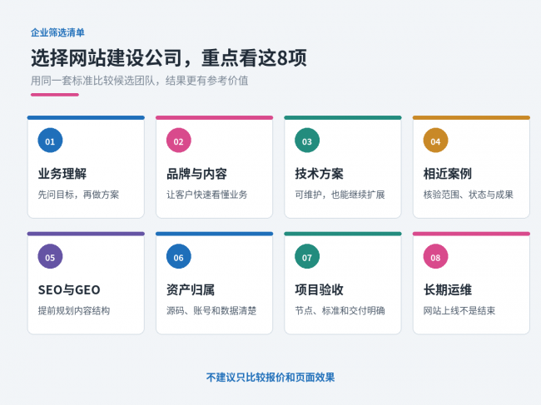Screen dimensions: 541x405
Task: Click the blue 01 number badge
Action: [50, 141]
